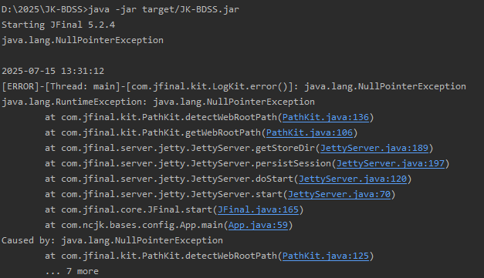The width and height of the screenshot is (484, 278).
Task: Click the 'Starting JFinal 5.2.4' line
Action: (x=59, y=25)
